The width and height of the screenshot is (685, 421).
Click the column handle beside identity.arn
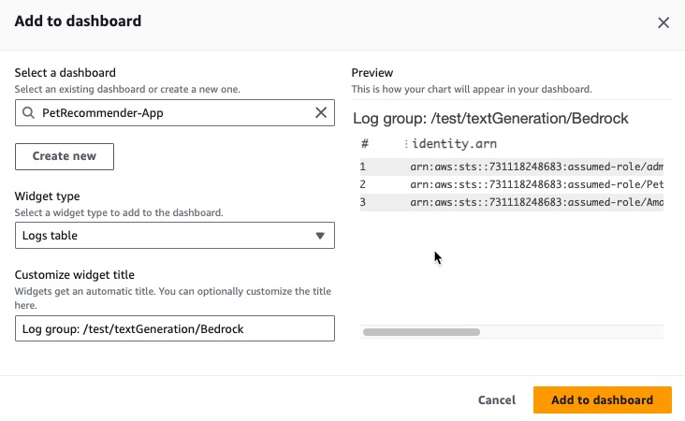406,144
